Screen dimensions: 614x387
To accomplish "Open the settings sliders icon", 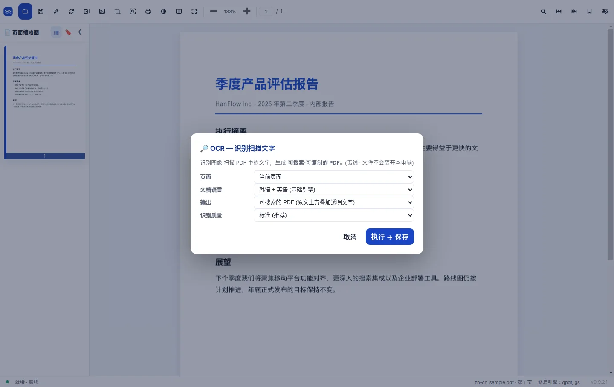I will point(605,12).
